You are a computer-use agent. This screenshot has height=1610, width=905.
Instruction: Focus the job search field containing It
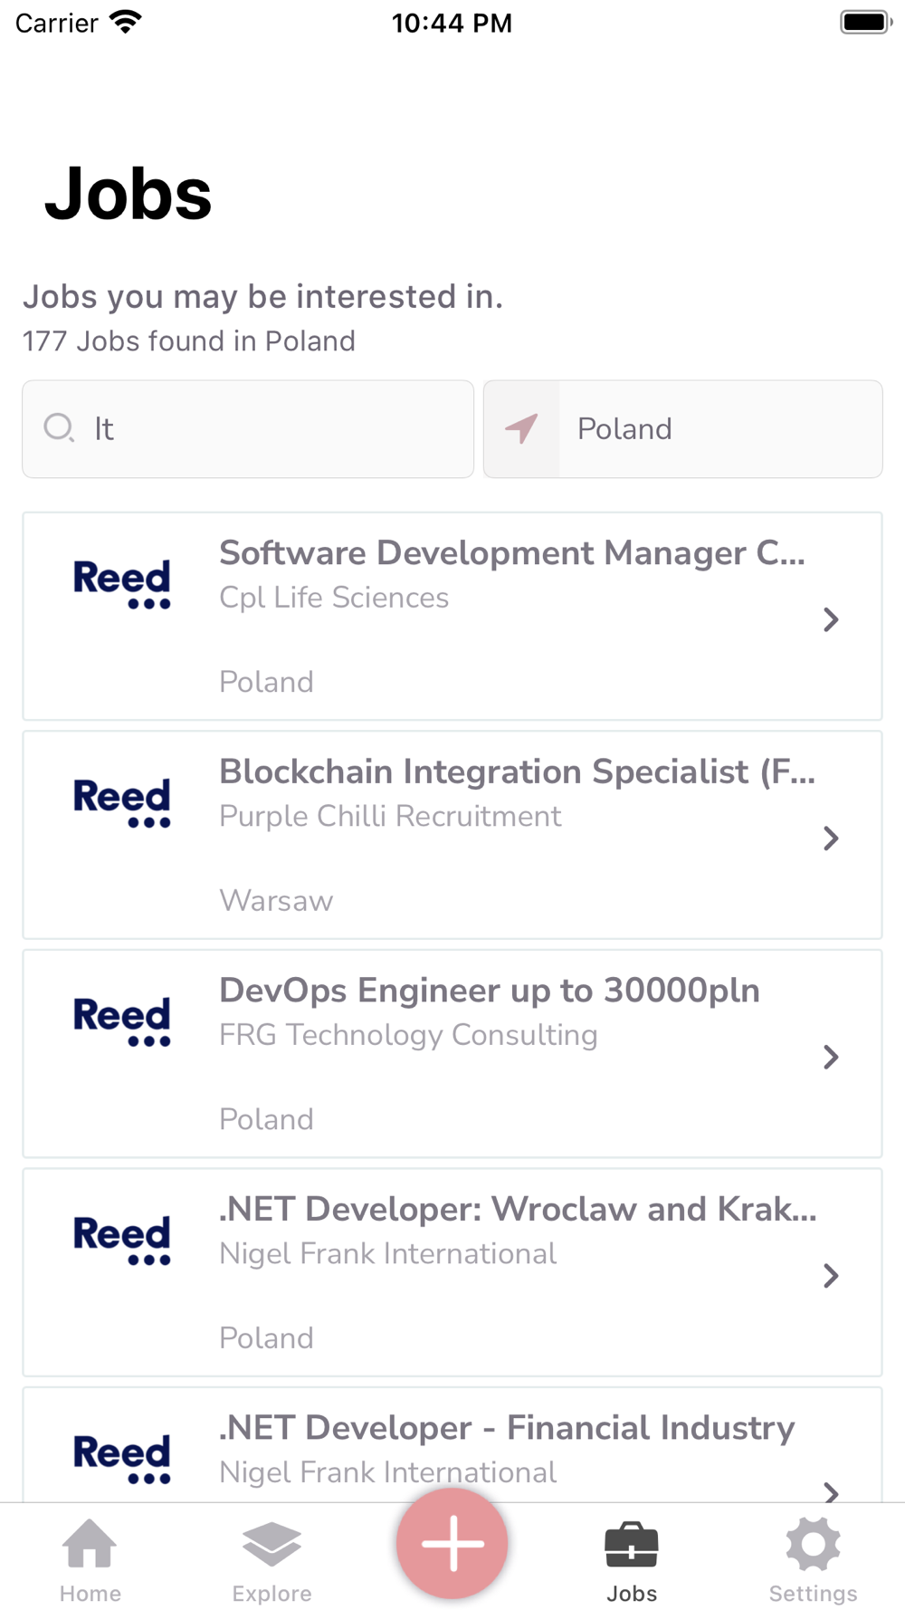coord(248,429)
